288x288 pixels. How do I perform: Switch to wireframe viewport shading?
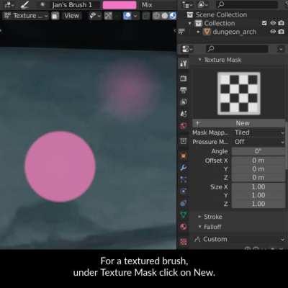click(156, 16)
